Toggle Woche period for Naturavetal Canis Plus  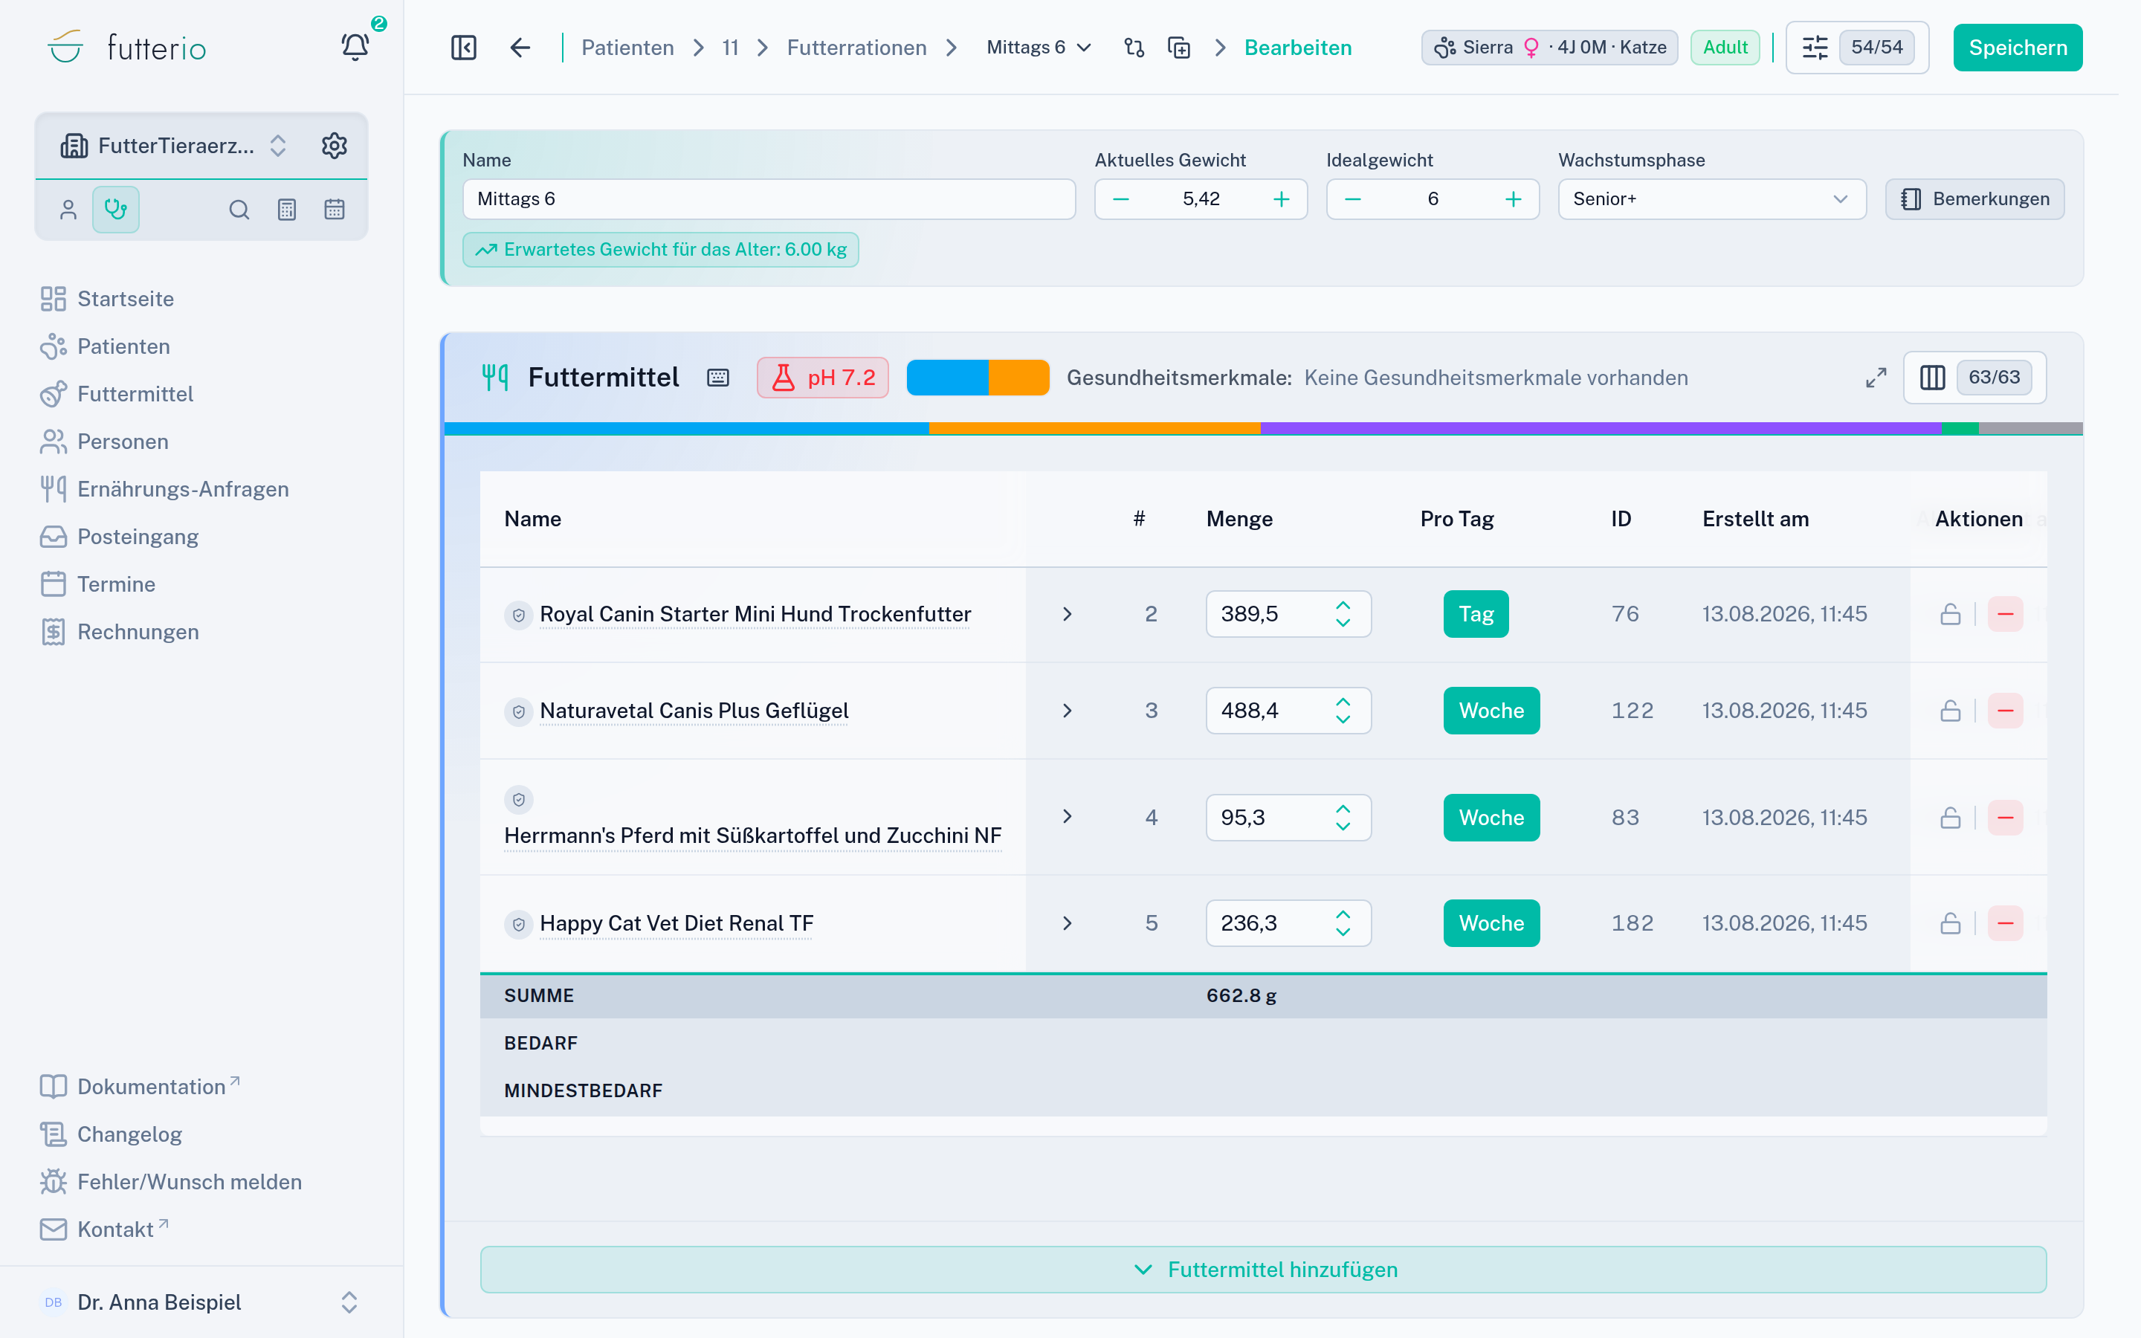(x=1491, y=711)
